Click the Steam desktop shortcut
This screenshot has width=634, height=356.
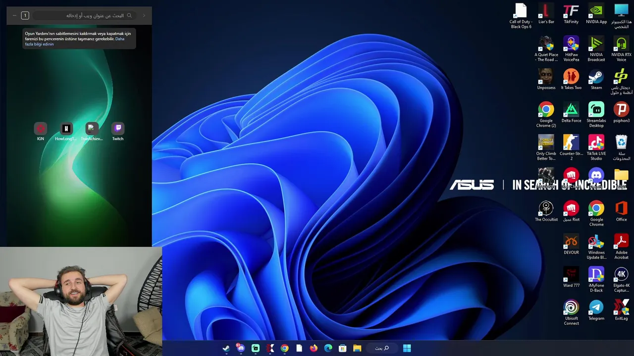(596, 80)
